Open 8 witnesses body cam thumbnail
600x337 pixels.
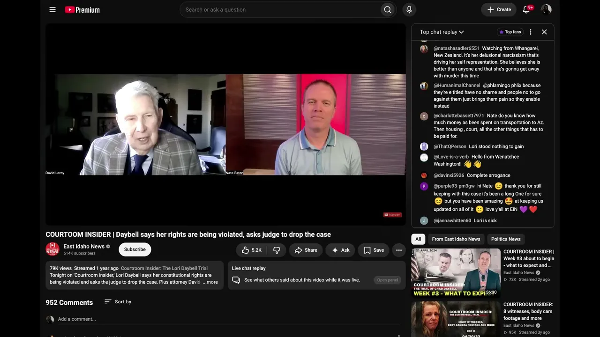coord(456,319)
